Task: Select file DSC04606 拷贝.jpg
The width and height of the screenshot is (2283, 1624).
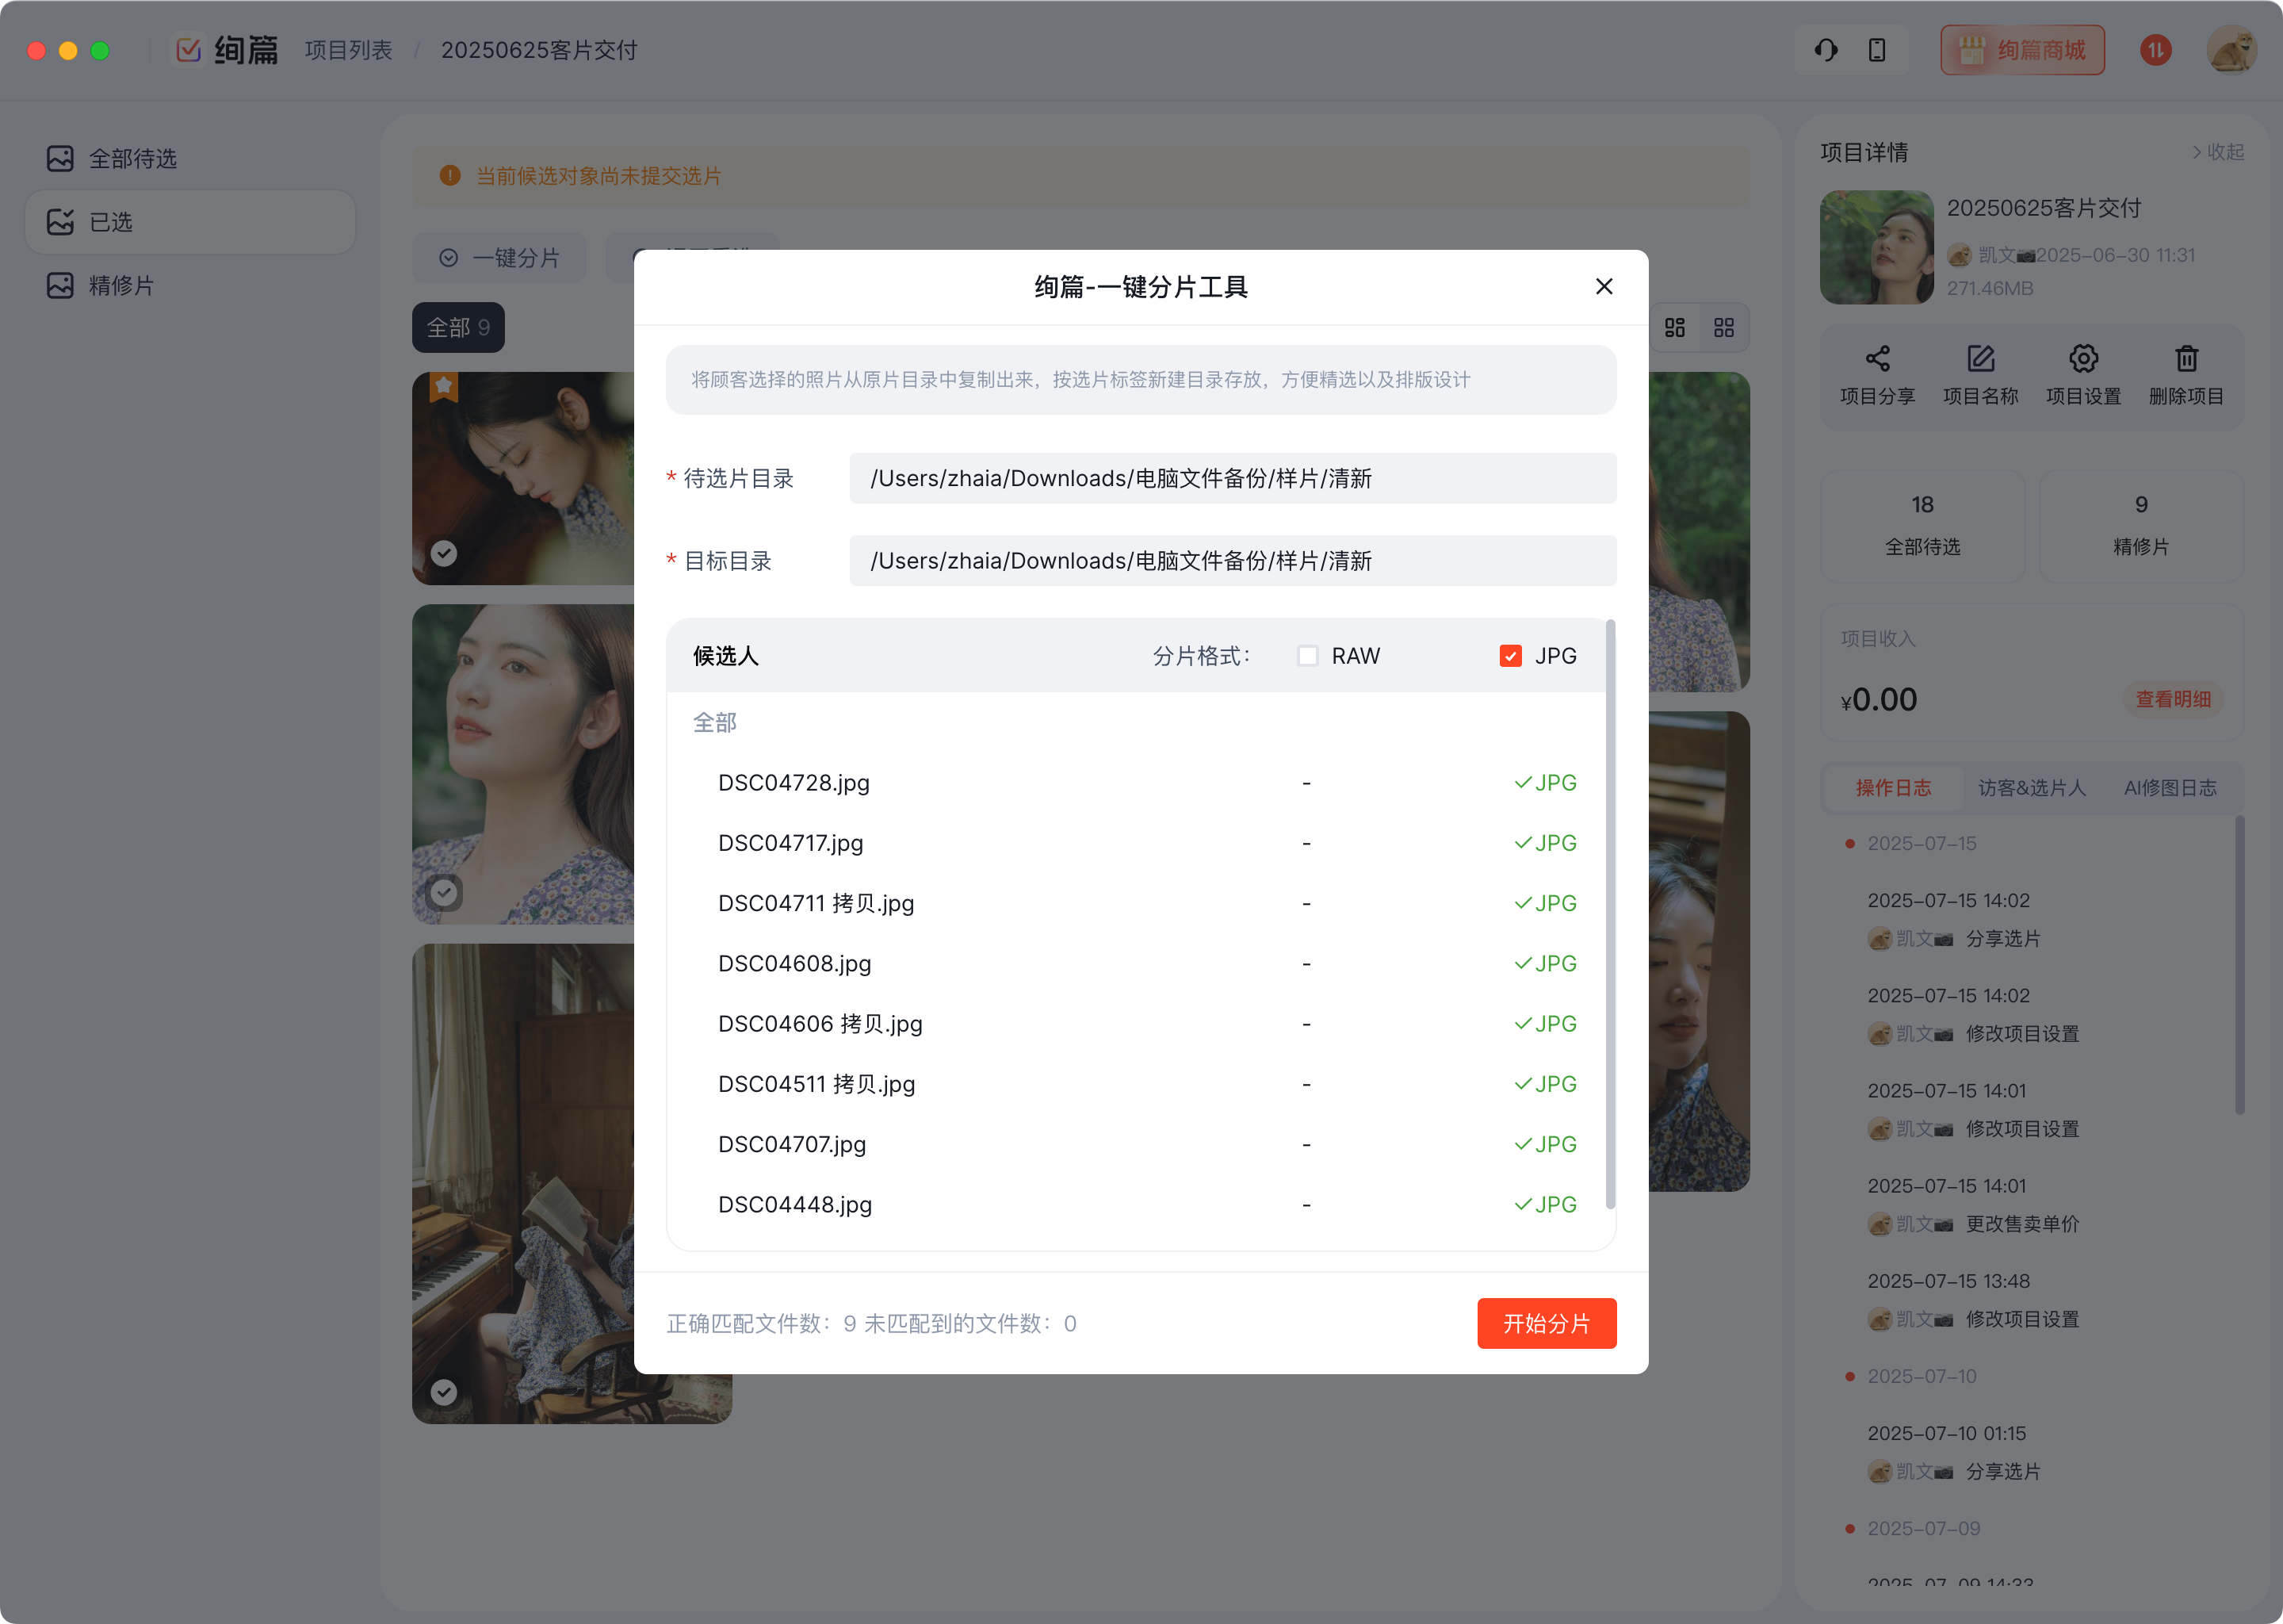Action: [x=820, y=1024]
